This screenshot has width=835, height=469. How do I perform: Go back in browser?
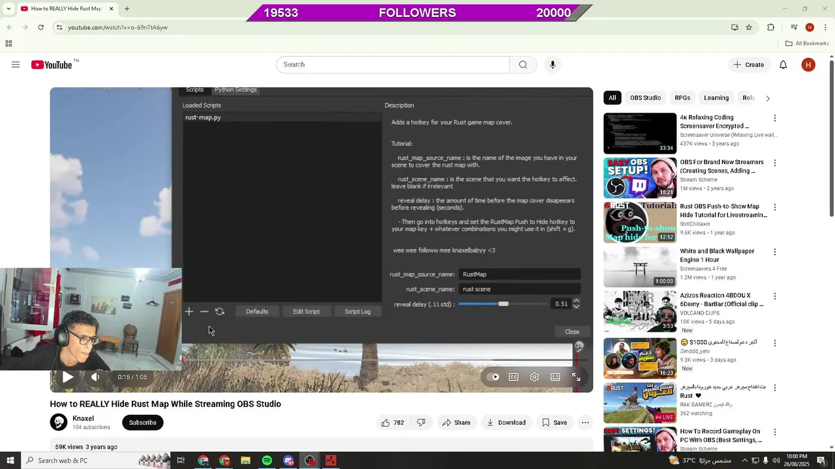(x=10, y=27)
